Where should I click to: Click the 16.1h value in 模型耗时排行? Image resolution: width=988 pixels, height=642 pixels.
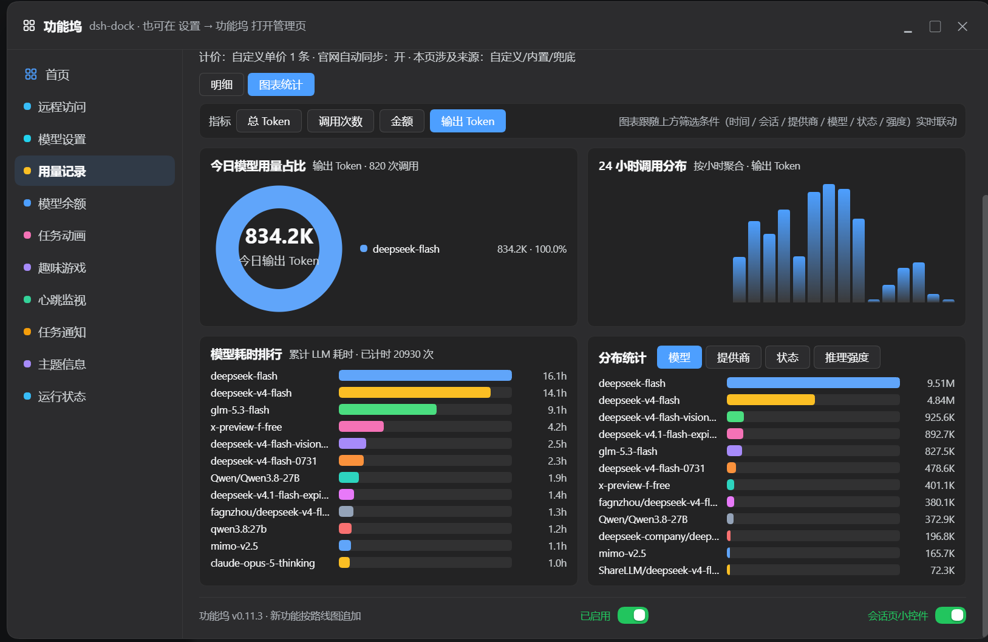click(554, 376)
